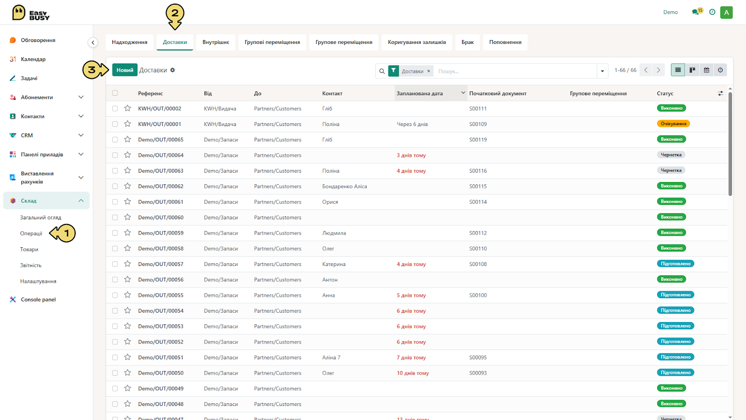Tick the checkbox for KWH/OUT/00002
This screenshot has height=420, width=746.
tap(115, 108)
